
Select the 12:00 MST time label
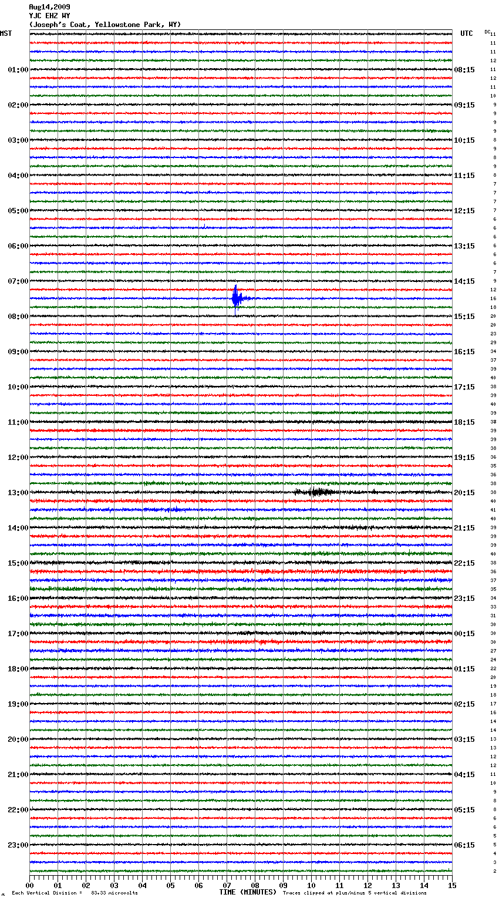tap(18, 458)
